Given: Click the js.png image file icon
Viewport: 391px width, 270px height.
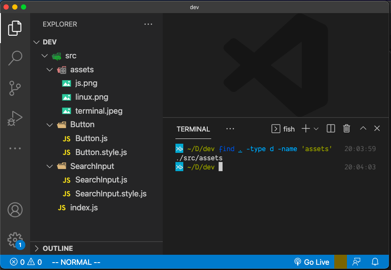Looking at the screenshot, I should [66, 83].
